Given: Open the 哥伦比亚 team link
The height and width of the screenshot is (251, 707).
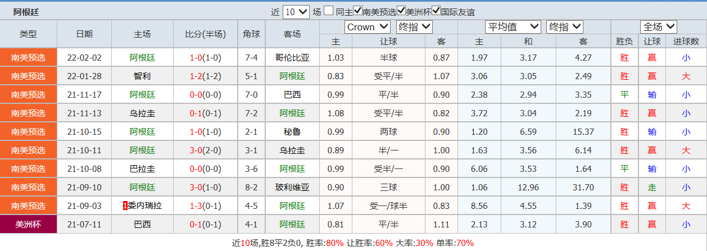Looking at the screenshot, I should tap(292, 57).
